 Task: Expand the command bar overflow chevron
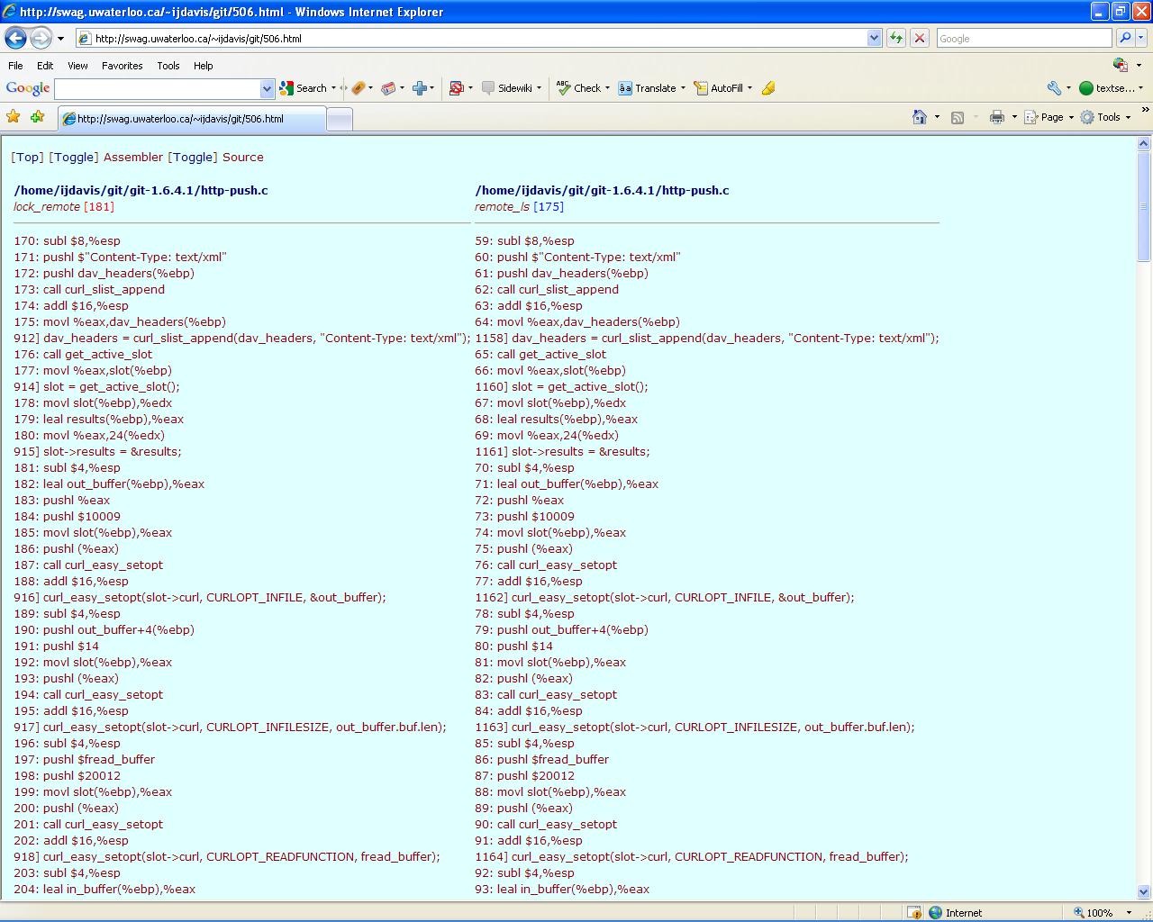1145,111
